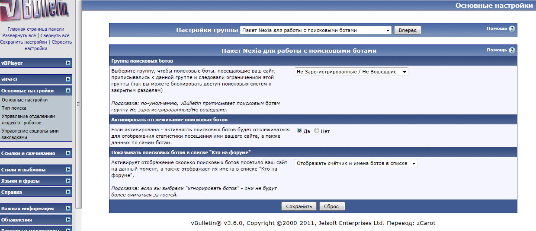Open Управление отделением людей от роботов
Screen dimensions: 536x231
coord(29,119)
